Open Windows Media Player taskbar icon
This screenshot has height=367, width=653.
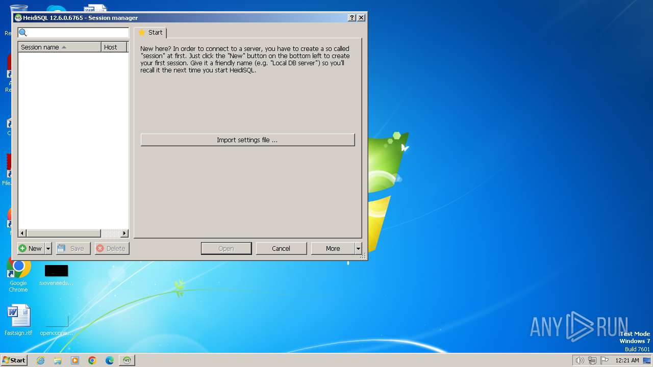pos(75,360)
